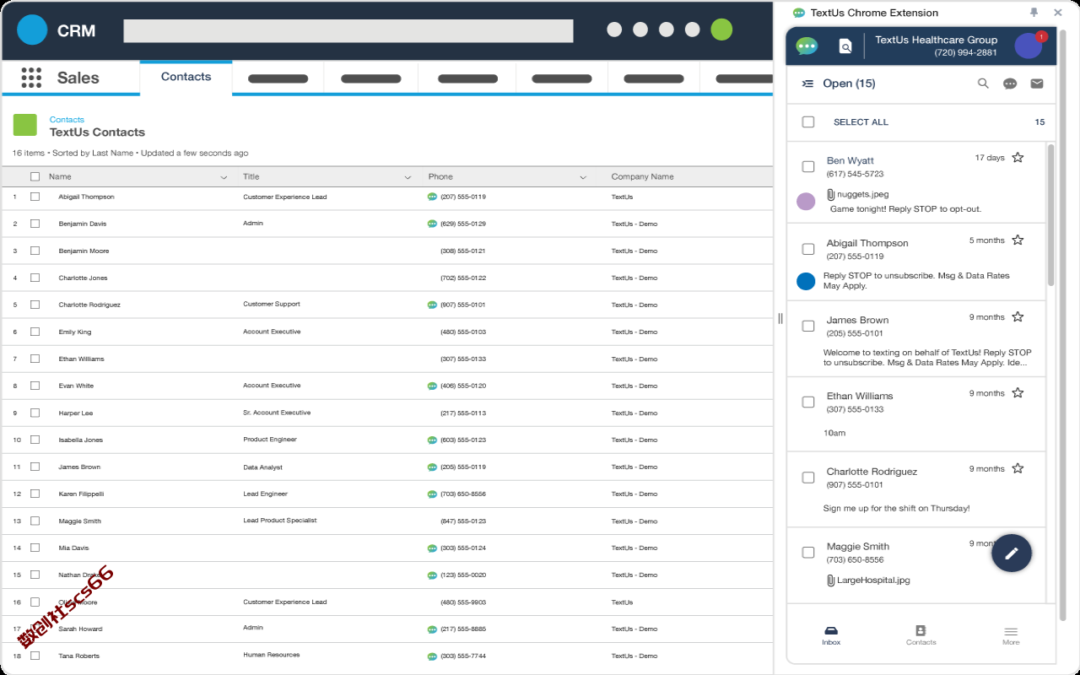Viewport: 1080px width, 675px height.
Task: Open the Charlotte Rodriguez message about Thursday shift
Action: click(896, 508)
